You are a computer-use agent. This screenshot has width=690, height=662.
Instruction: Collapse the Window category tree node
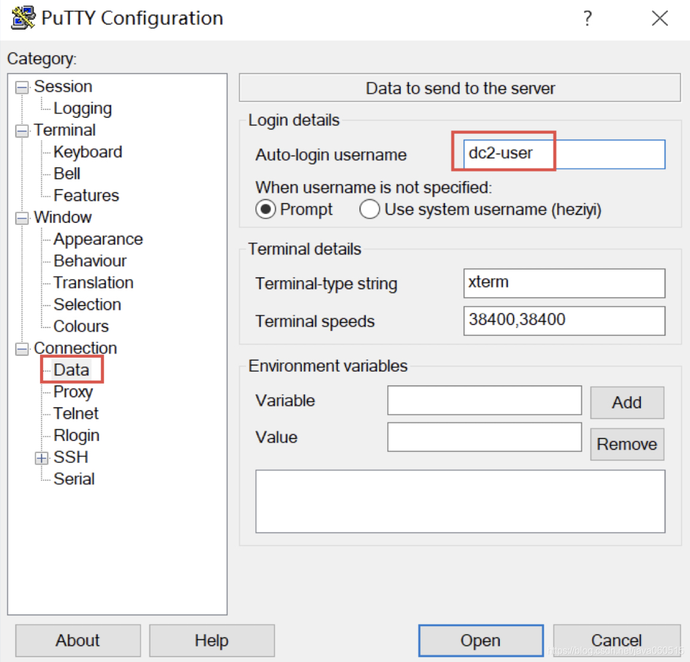[22, 217]
